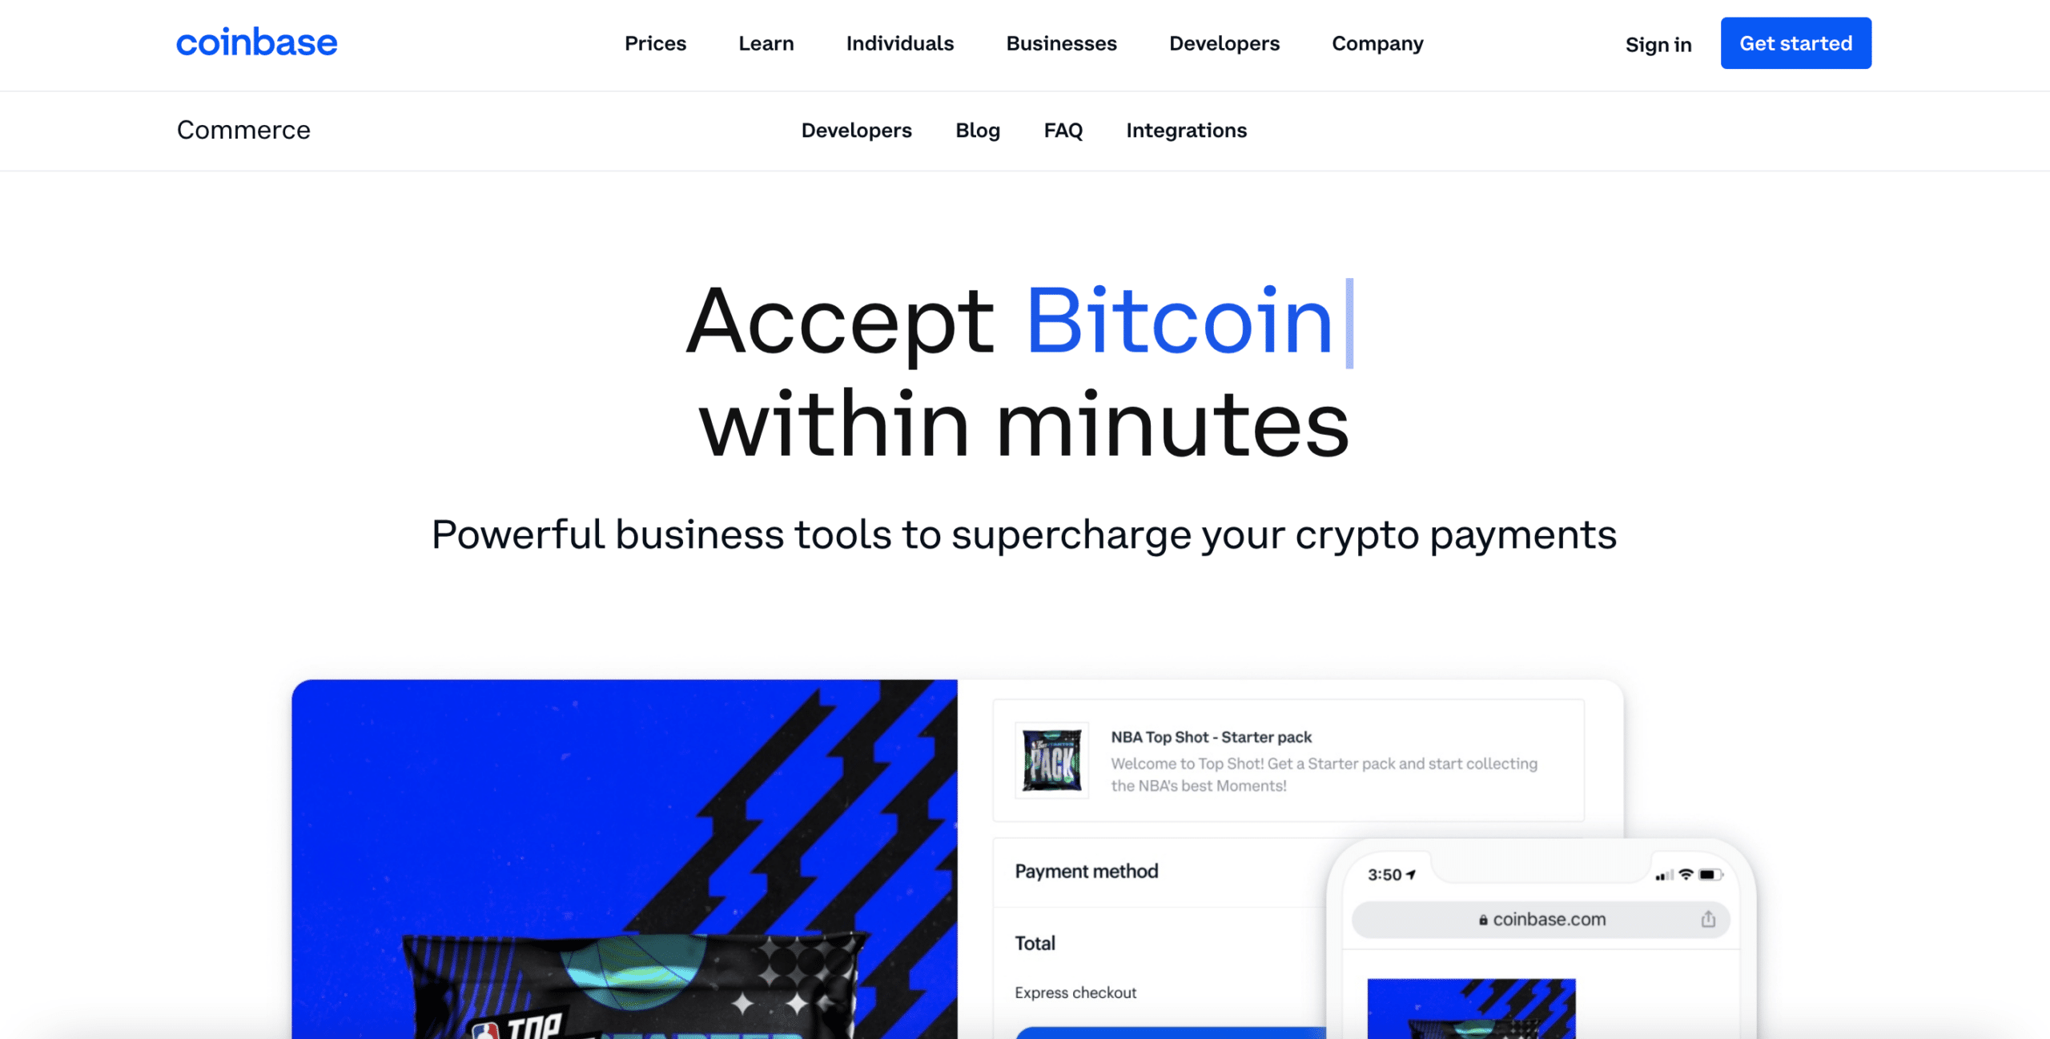Viewport: 2050px width, 1039px height.
Task: Click the Developers sub-navigation link
Action: [857, 128]
